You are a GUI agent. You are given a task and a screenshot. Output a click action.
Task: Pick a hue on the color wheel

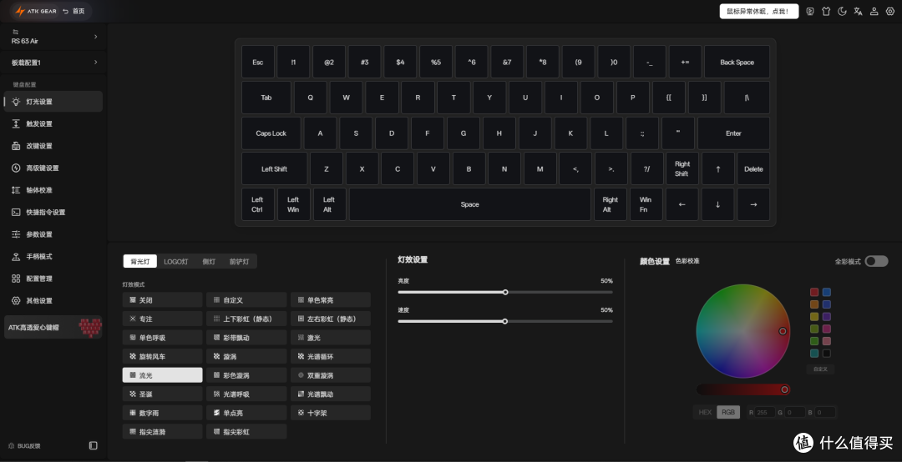(x=742, y=331)
